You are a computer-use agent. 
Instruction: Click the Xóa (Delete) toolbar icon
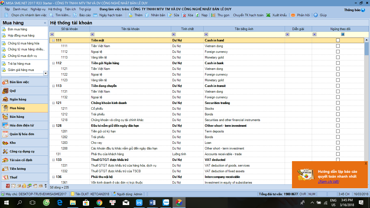(x=184, y=15)
